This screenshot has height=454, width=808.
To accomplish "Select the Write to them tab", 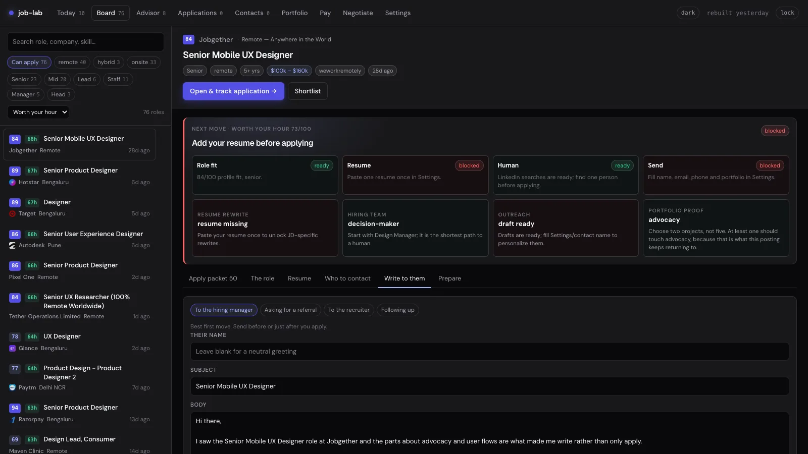I will (x=405, y=278).
